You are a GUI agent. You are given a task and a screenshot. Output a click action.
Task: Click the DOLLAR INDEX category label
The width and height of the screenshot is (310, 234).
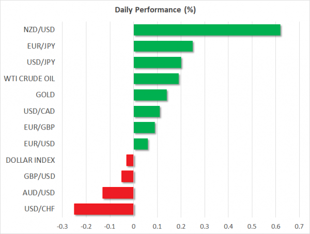(30, 160)
